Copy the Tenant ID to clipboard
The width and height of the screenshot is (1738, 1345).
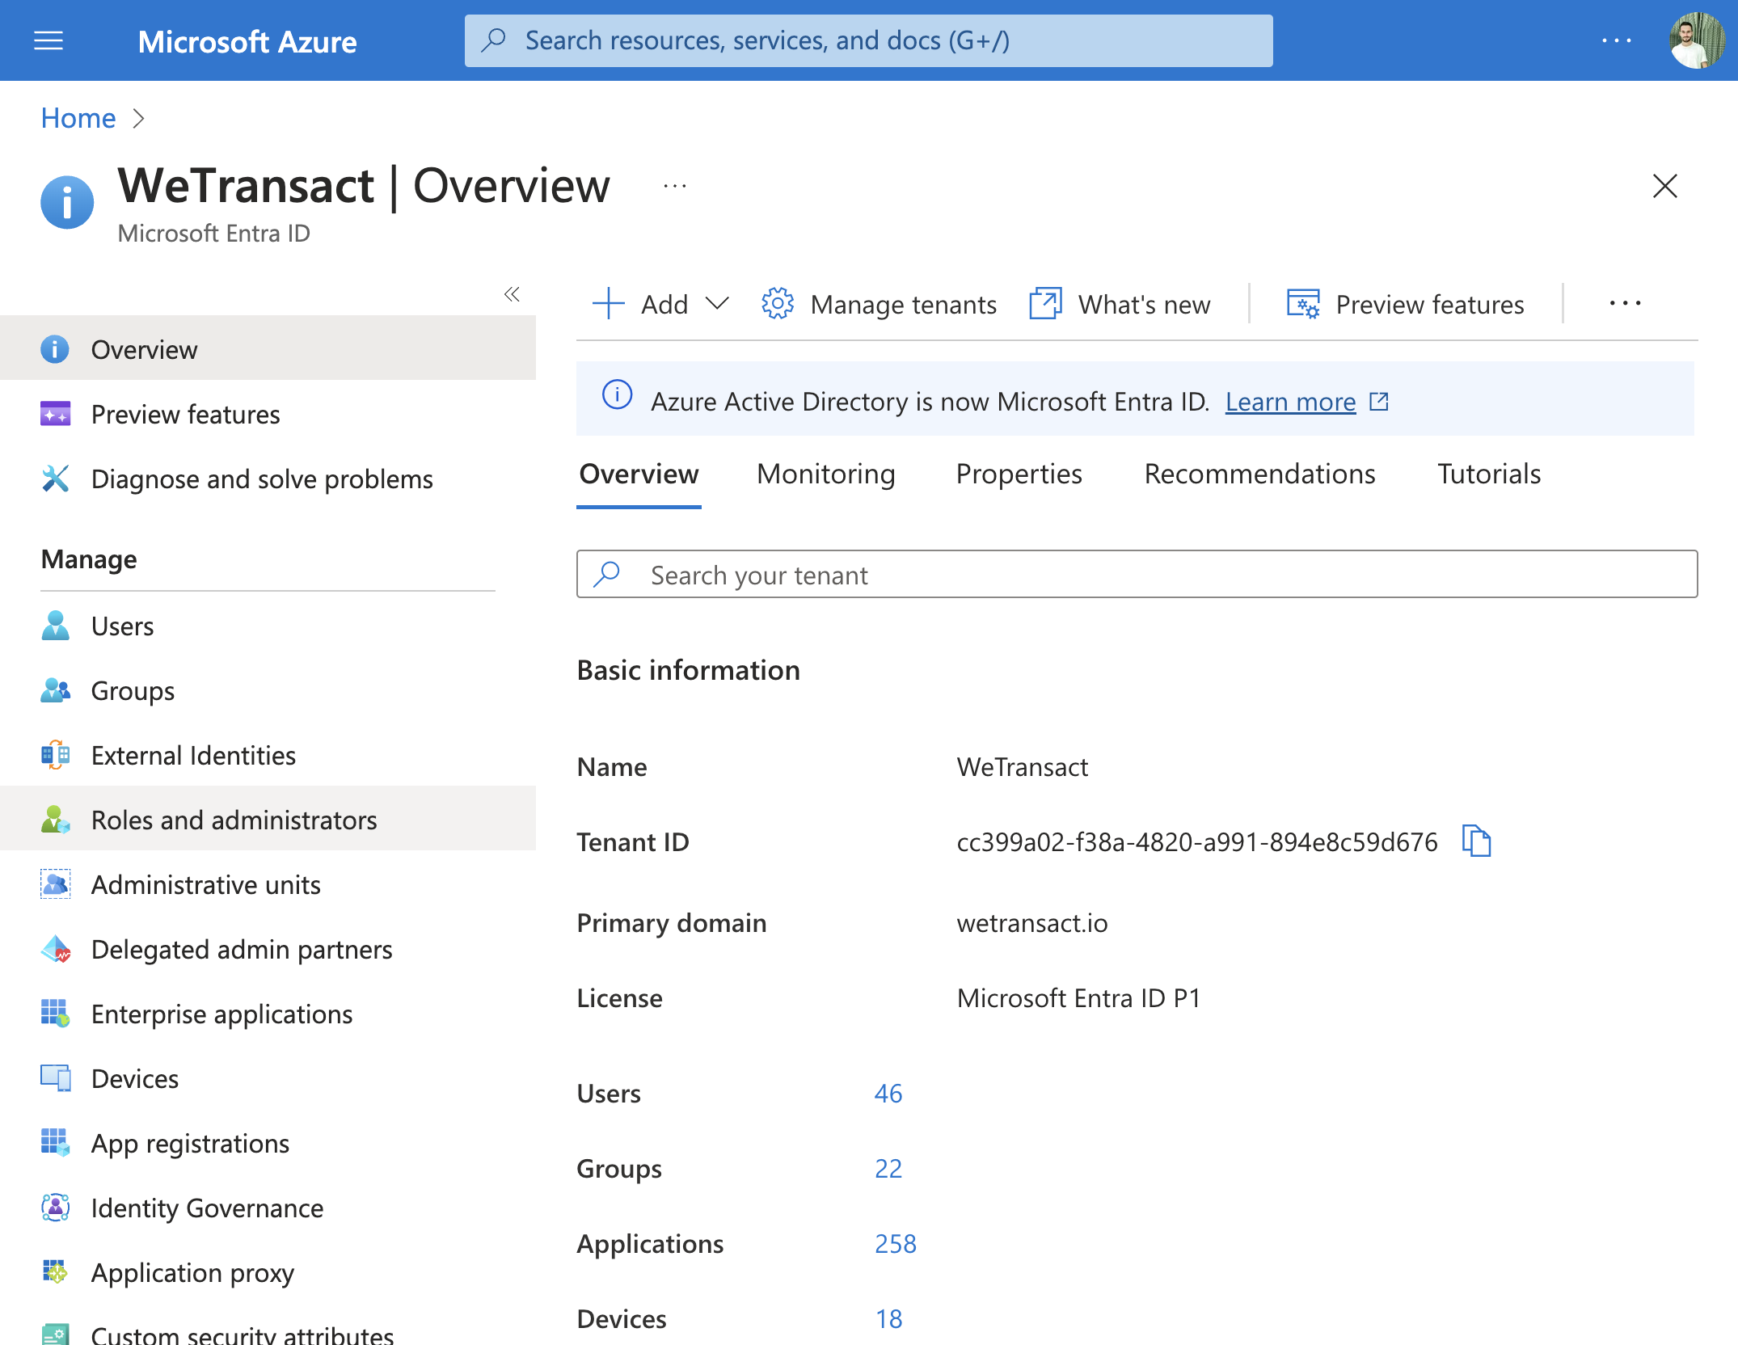click(x=1476, y=841)
